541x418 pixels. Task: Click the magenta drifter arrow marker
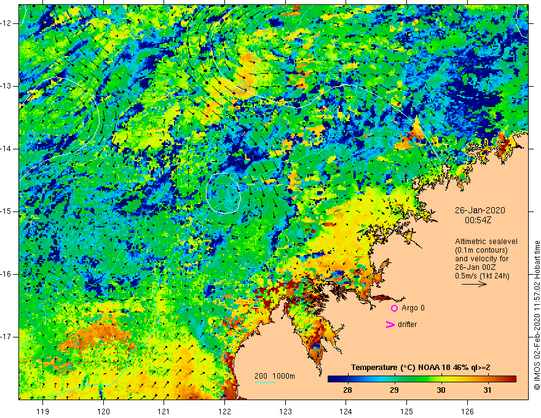pos(390,325)
